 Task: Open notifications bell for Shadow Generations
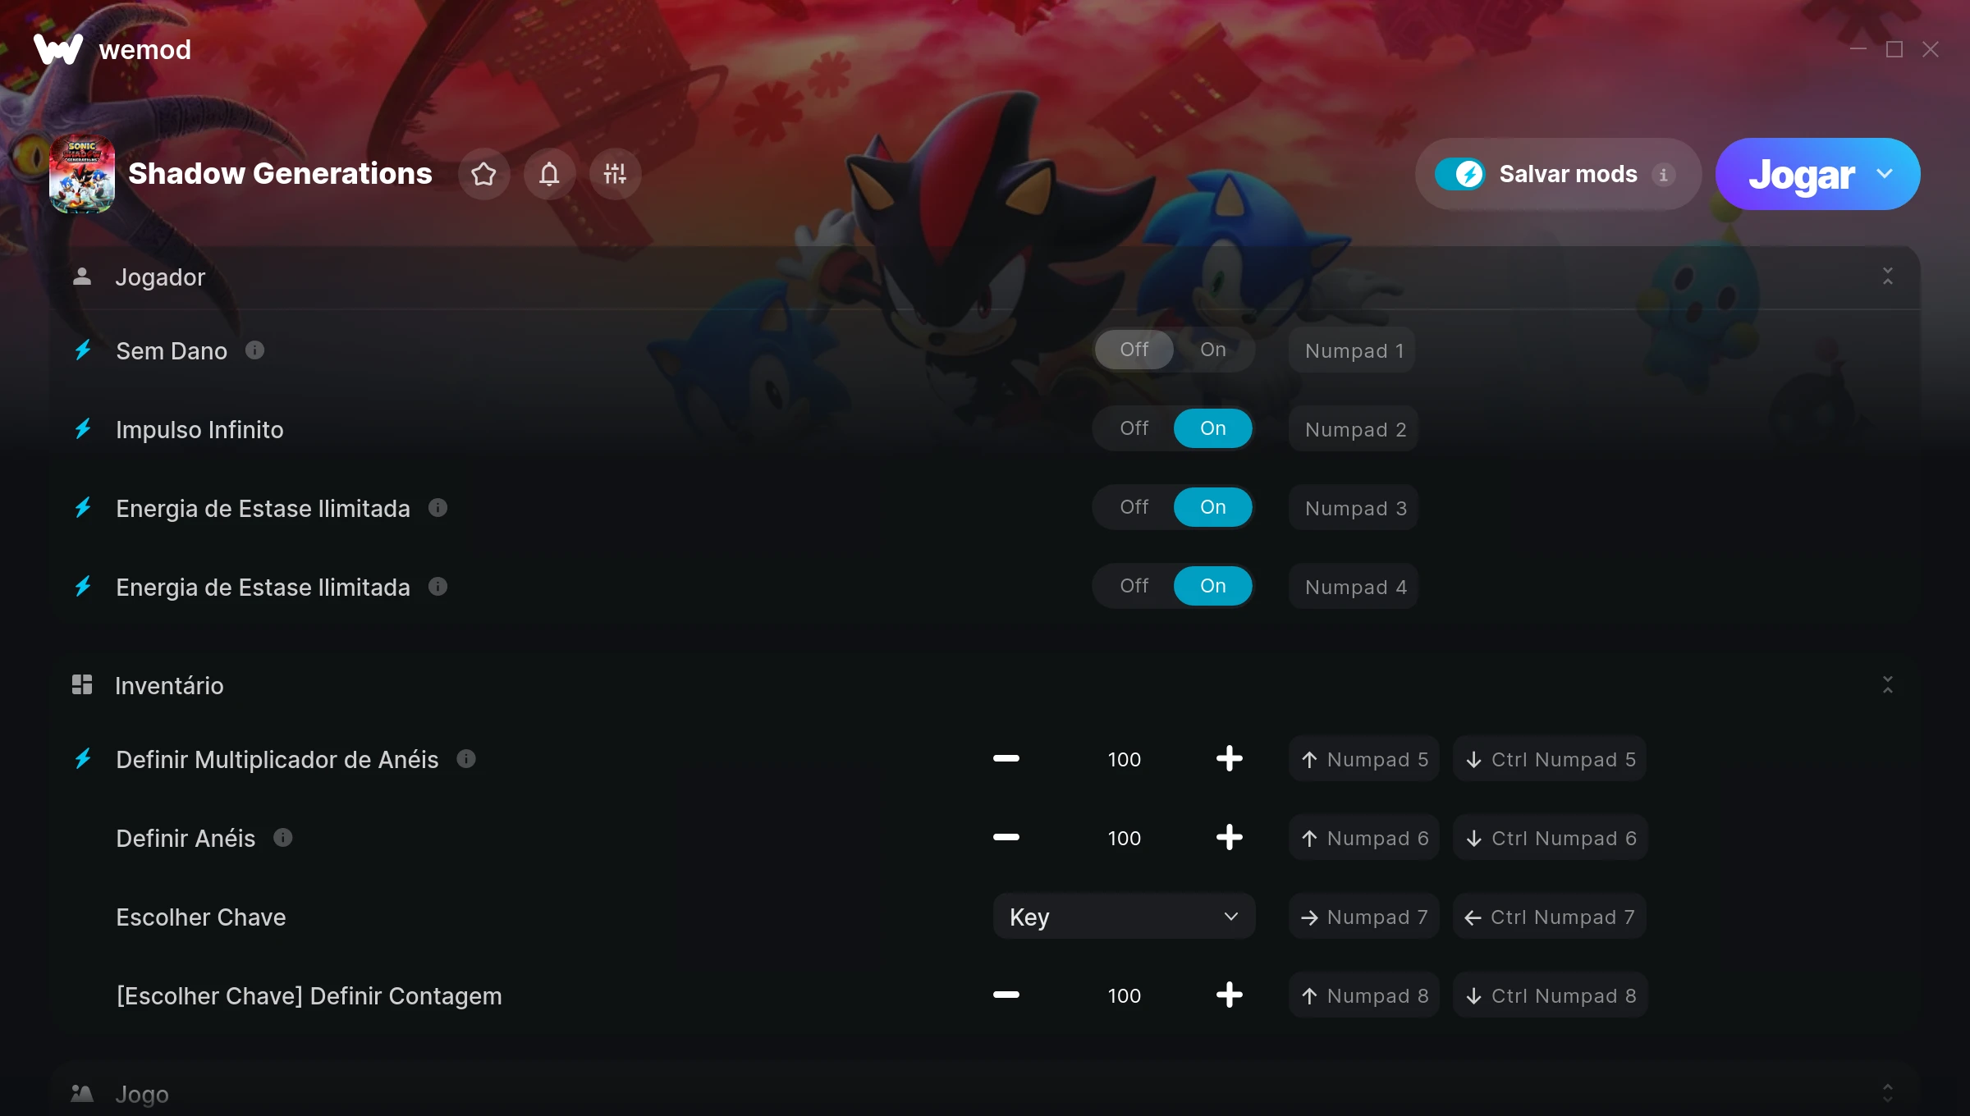(x=549, y=174)
